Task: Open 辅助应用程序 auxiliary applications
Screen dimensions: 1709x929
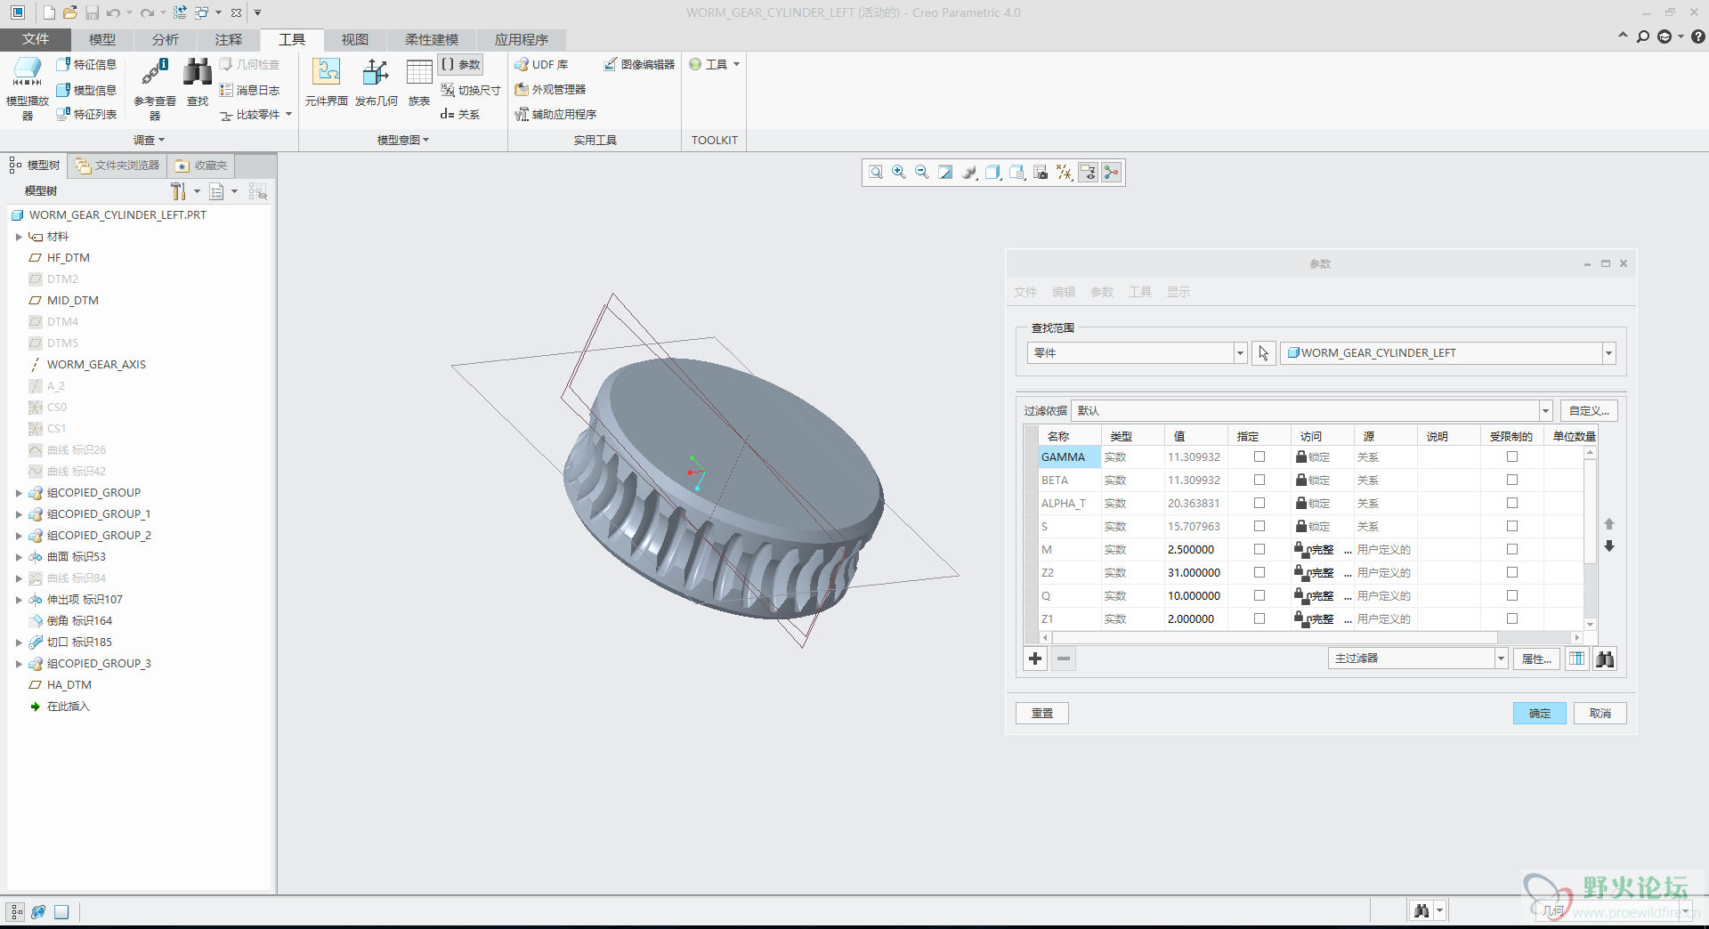Action: pos(555,114)
